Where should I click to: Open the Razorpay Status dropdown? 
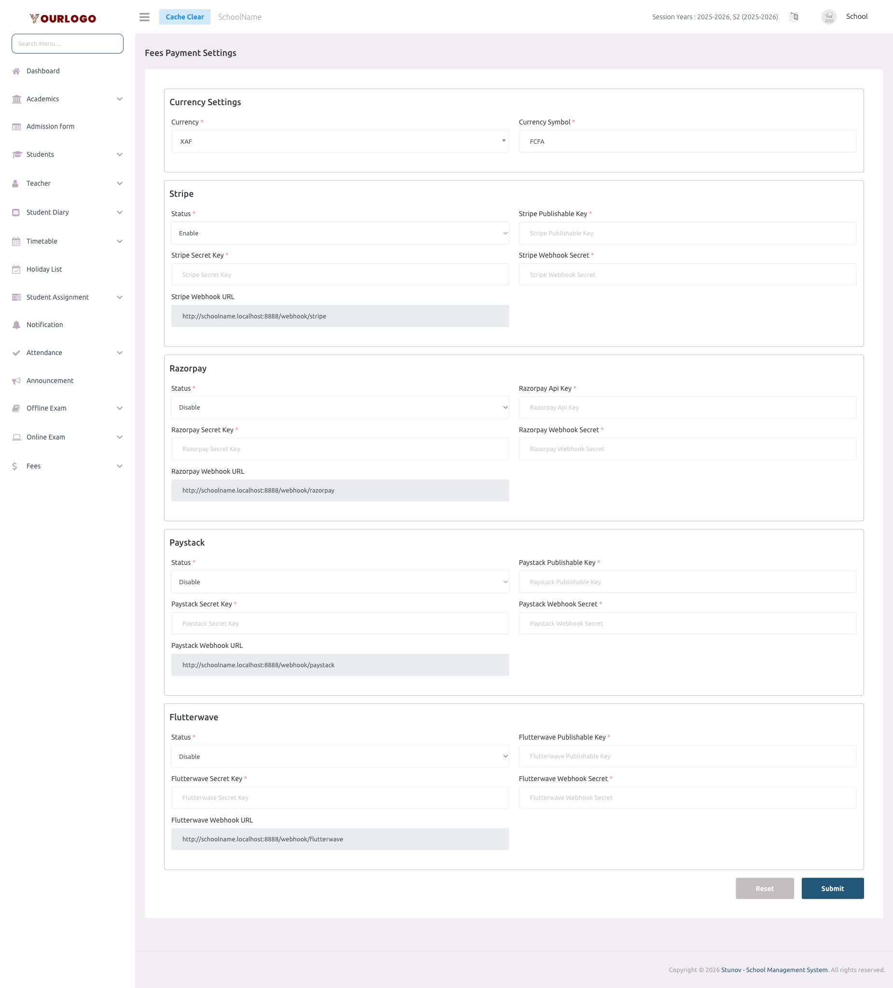click(340, 407)
